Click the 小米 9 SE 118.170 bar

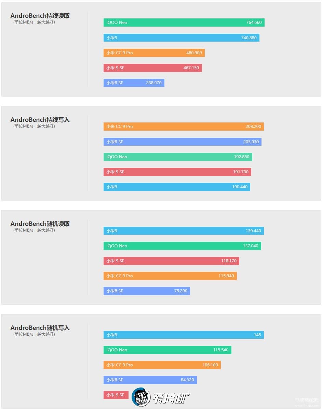click(x=171, y=261)
